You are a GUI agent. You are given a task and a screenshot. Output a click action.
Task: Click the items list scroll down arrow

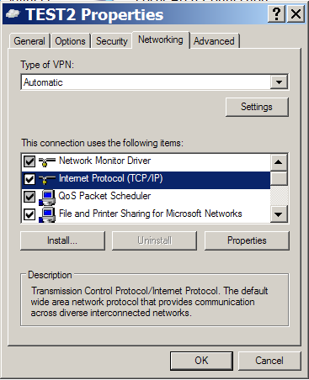click(x=279, y=214)
